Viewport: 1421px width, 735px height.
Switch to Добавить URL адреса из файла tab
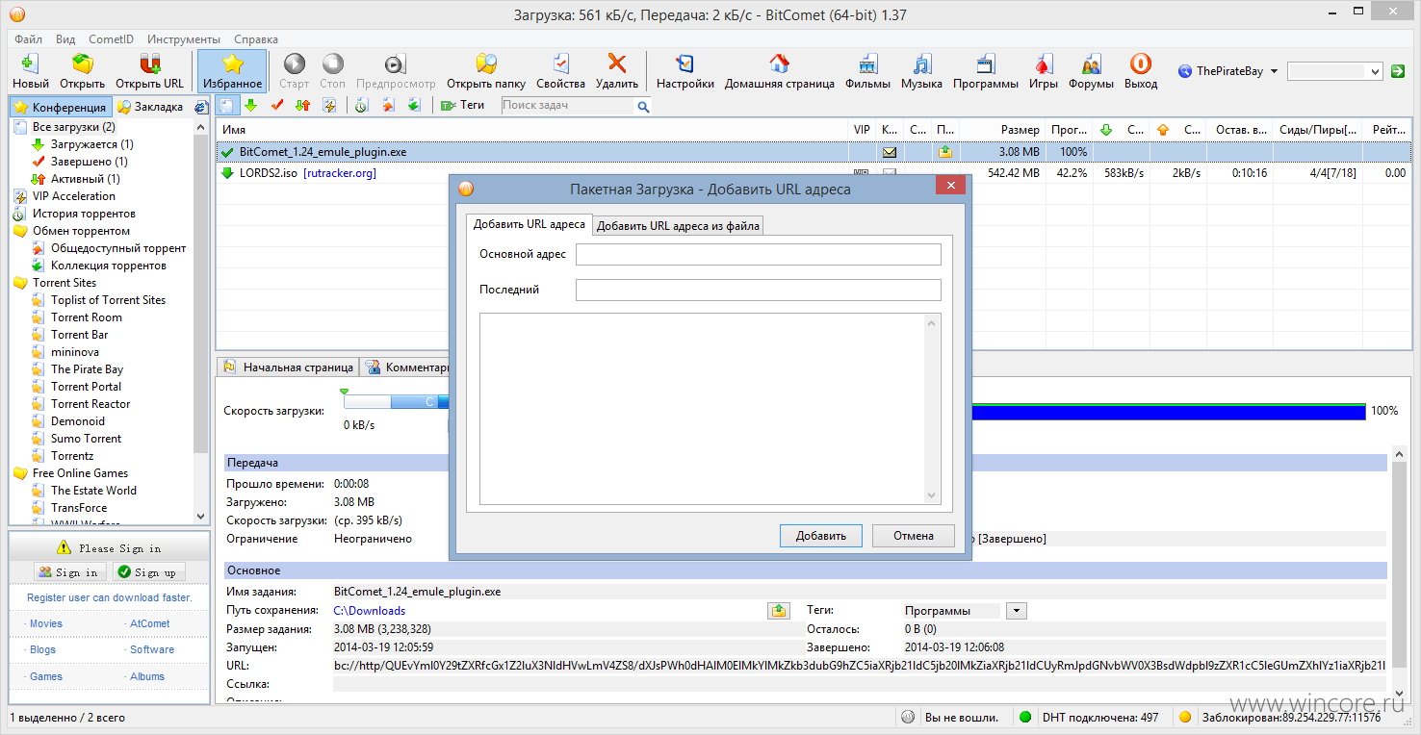point(678,226)
